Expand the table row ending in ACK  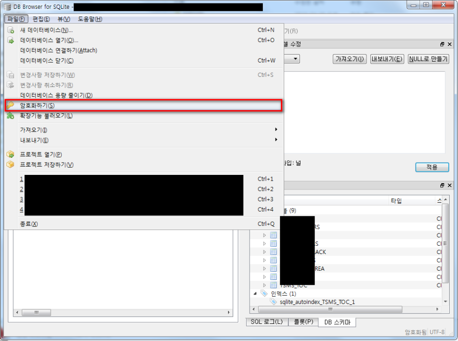tap(264, 252)
